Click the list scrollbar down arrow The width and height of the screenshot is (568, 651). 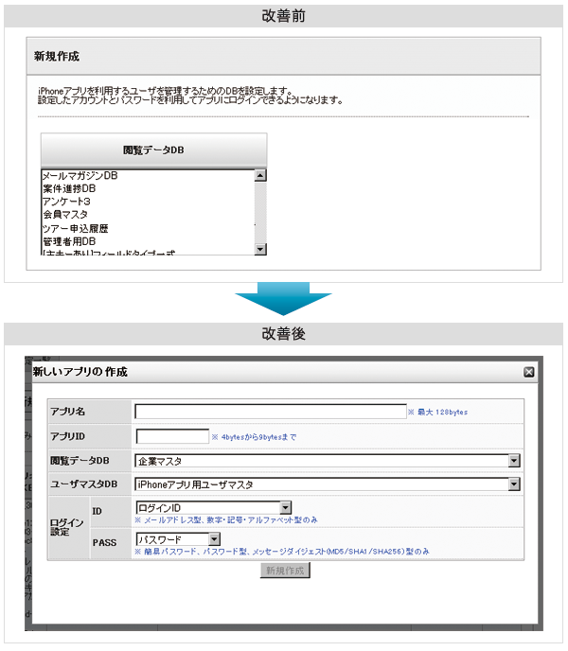click(260, 249)
